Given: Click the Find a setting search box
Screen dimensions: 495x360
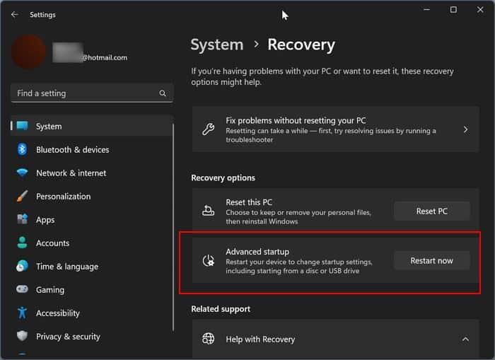Looking at the screenshot, I should click(x=92, y=93).
